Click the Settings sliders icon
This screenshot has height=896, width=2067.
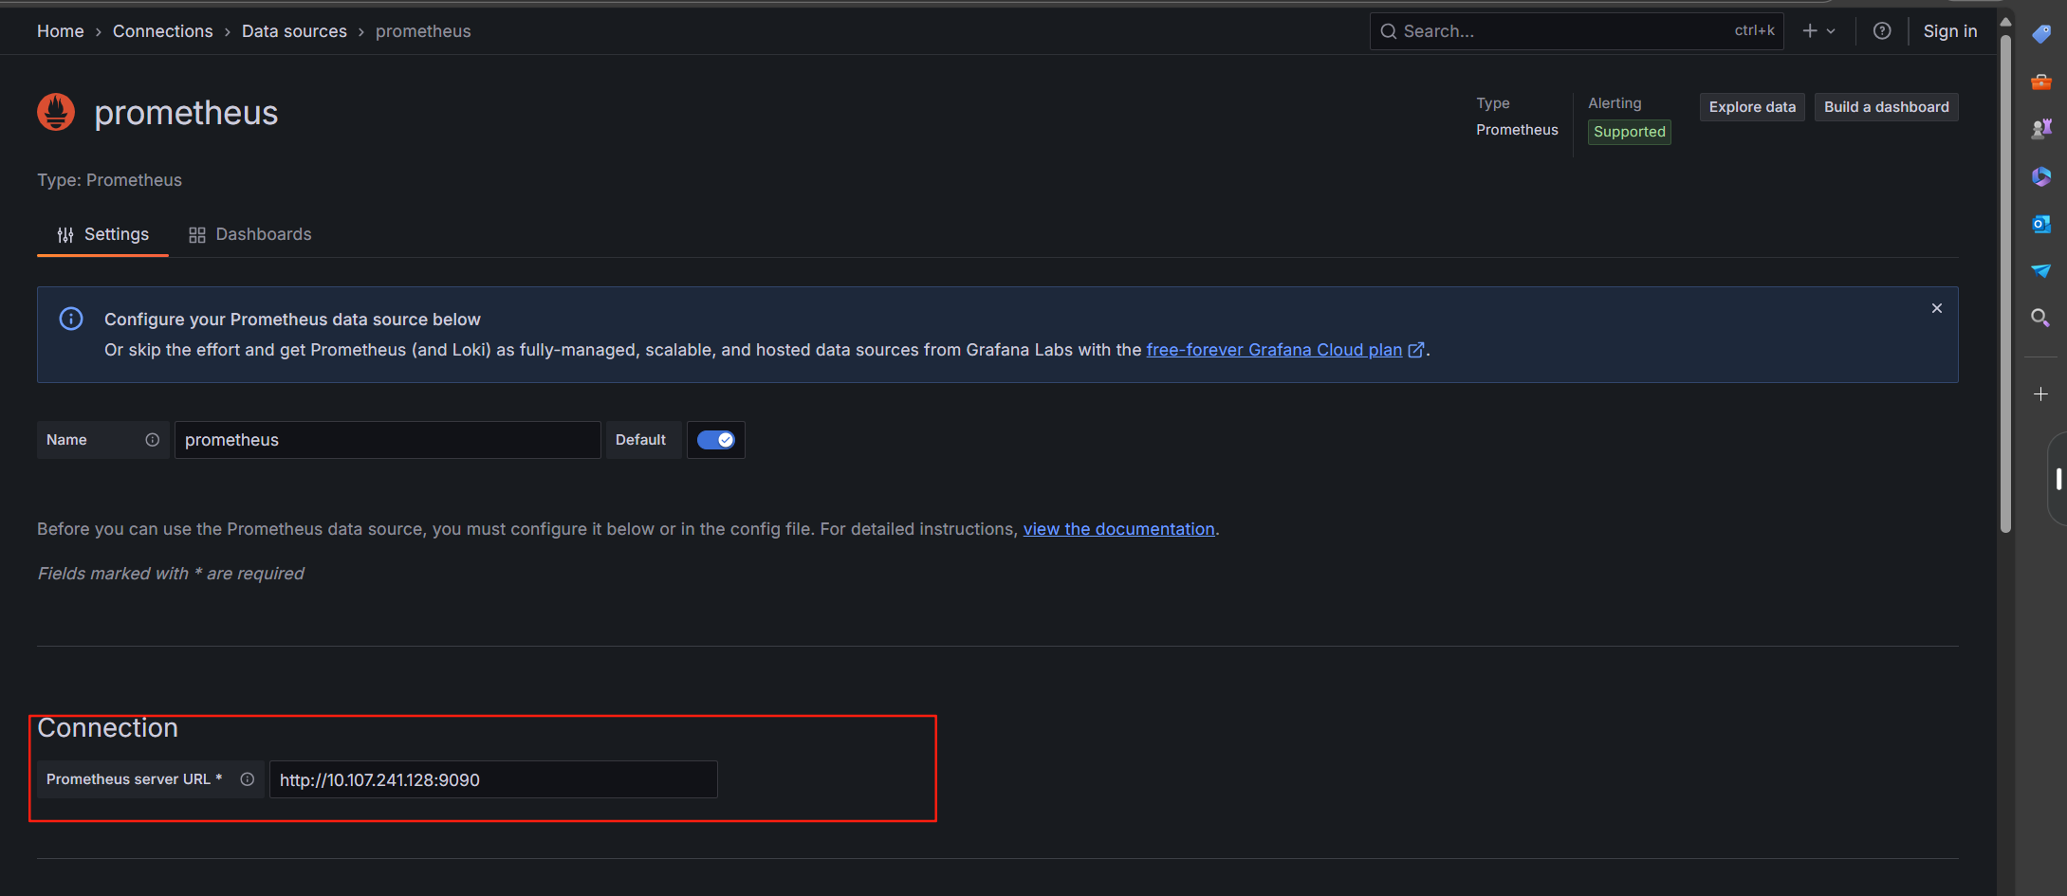coord(65,235)
